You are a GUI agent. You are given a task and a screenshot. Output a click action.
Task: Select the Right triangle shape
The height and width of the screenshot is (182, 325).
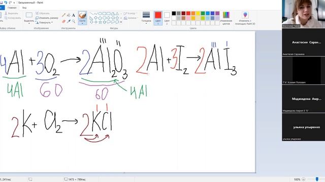[91, 18]
